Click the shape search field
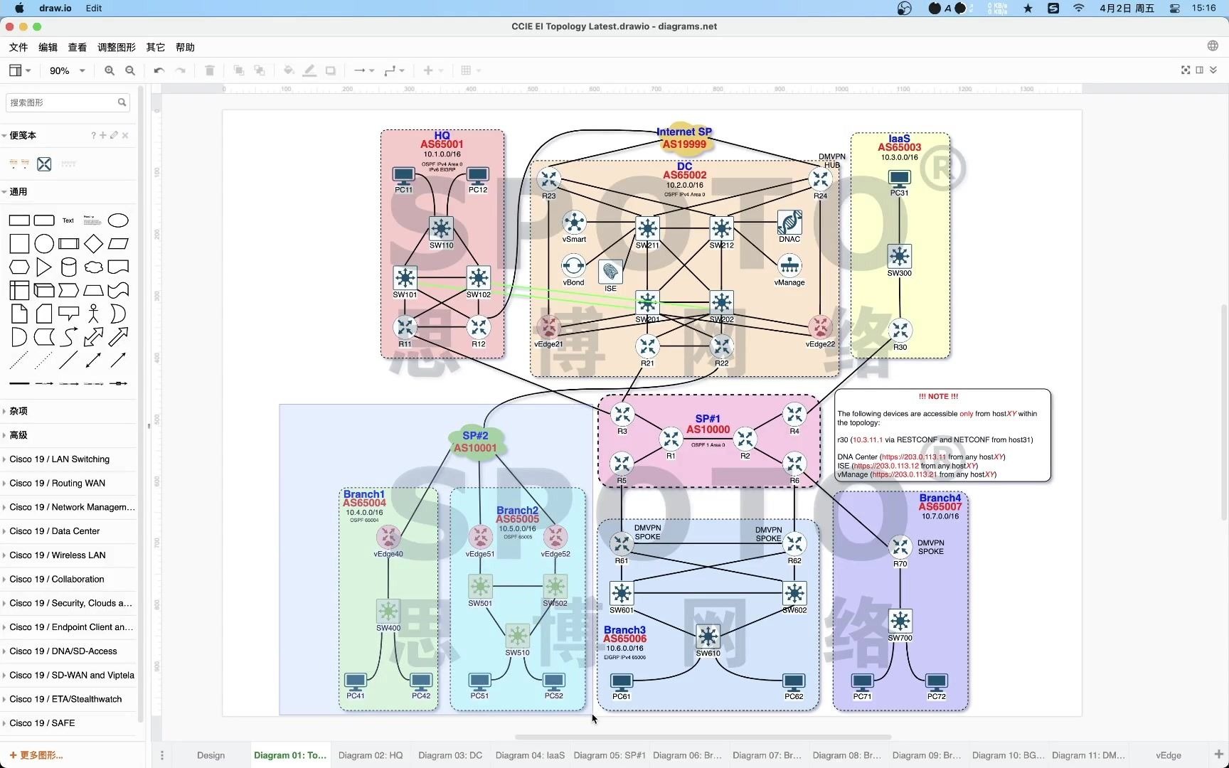1229x768 pixels. tap(68, 102)
